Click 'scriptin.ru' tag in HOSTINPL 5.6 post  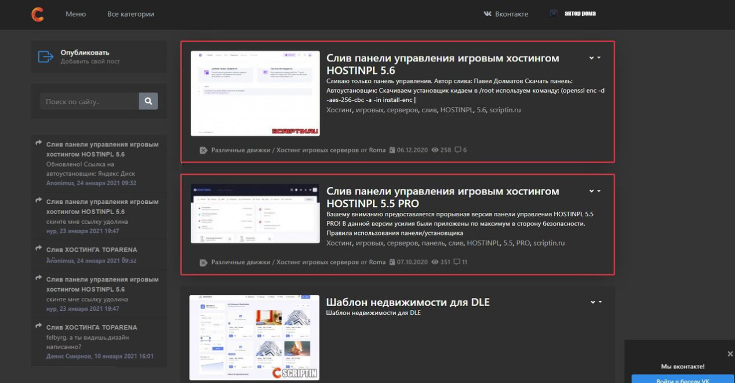click(505, 110)
